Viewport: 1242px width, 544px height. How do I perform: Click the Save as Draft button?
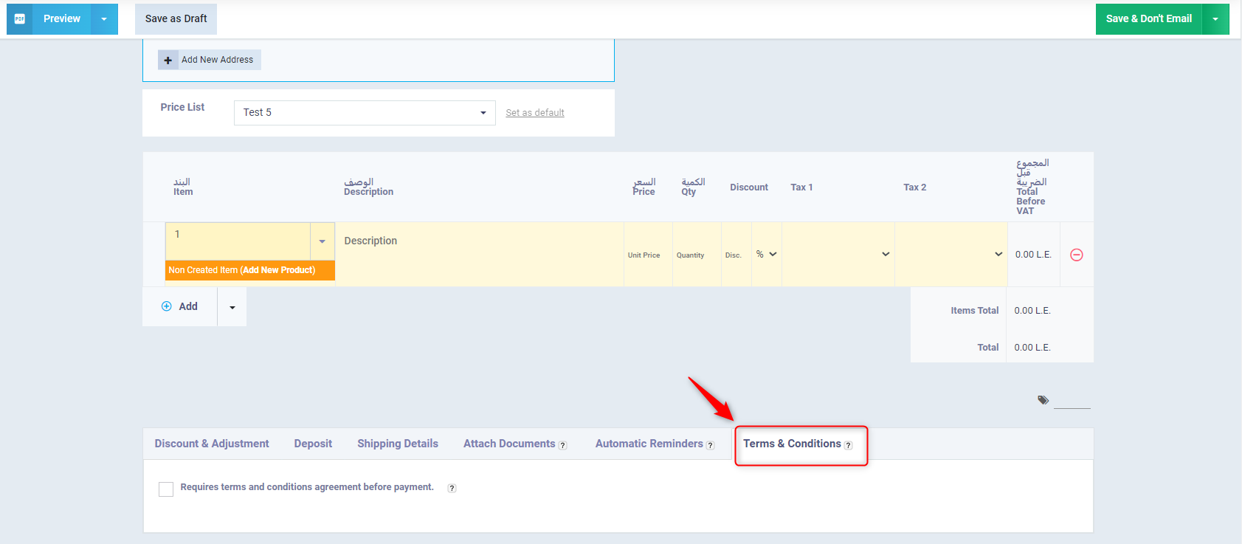tap(176, 18)
